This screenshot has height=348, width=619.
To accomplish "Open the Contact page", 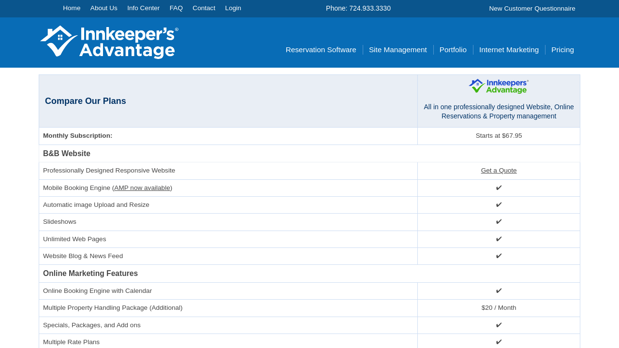I will 204,8.
